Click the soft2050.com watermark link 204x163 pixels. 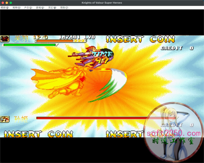[x=174, y=133]
